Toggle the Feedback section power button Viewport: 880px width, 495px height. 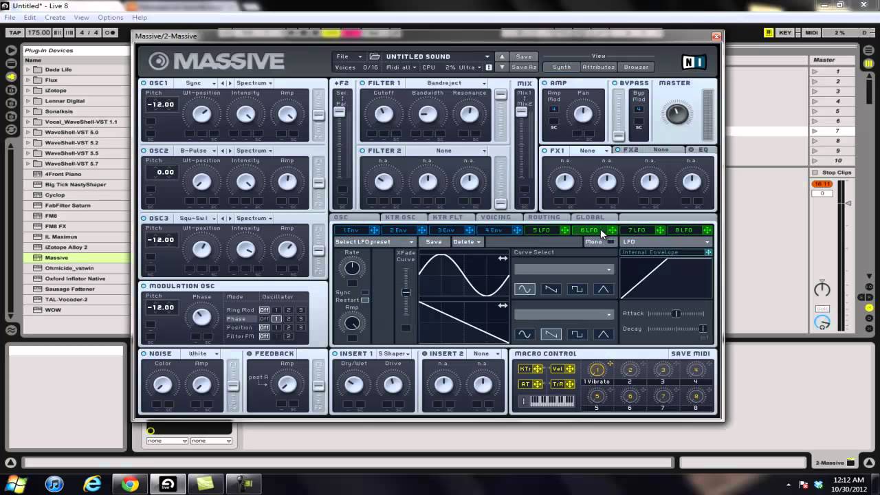coord(250,354)
